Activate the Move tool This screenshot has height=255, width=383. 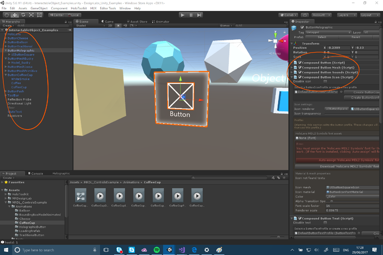(x=15, y=15)
